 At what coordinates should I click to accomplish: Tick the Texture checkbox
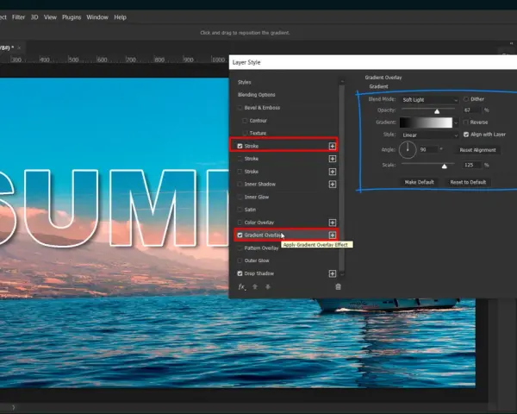(x=245, y=133)
